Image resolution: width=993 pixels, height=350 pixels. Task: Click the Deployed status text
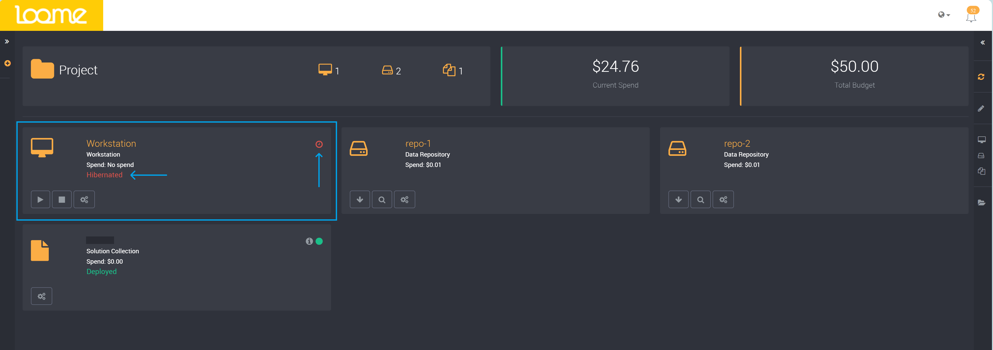[101, 271]
